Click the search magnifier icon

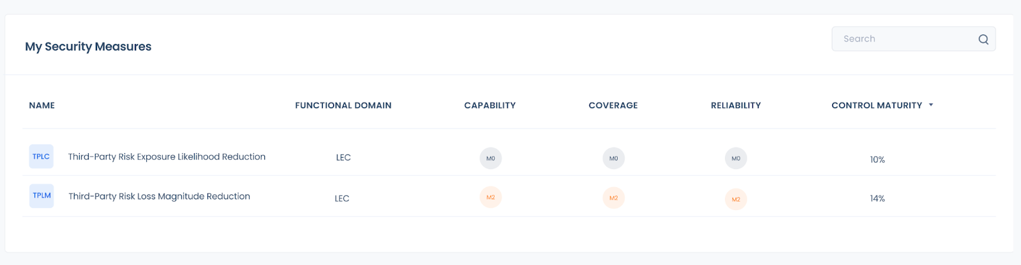(983, 40)
